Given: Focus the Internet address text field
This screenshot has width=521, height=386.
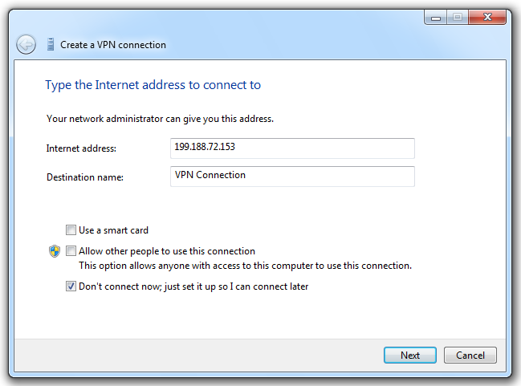Looking at the screenshot, I should pyautogui.click(x=292, y=148).
